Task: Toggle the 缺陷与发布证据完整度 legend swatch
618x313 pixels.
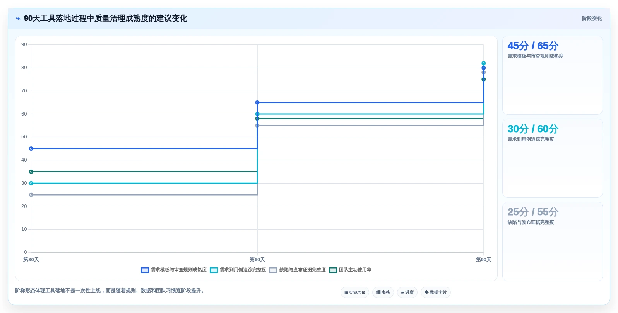Action: 273,270
